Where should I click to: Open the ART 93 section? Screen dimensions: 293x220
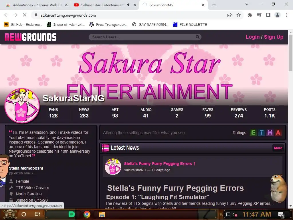115,113
